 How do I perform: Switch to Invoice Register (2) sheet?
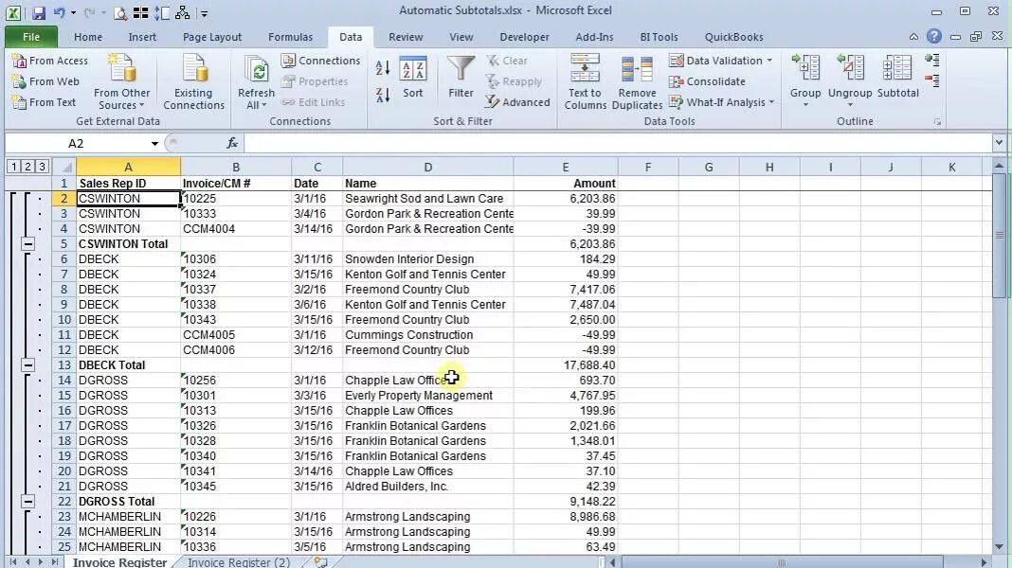click(239, 562)
